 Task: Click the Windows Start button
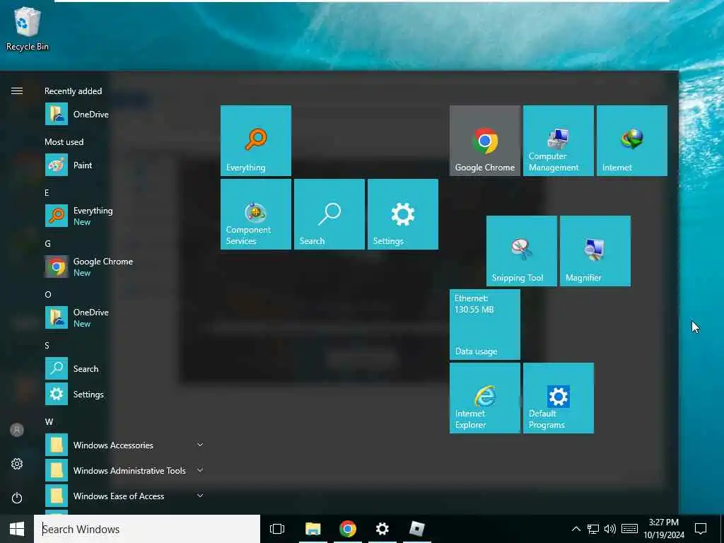[17, 529]
